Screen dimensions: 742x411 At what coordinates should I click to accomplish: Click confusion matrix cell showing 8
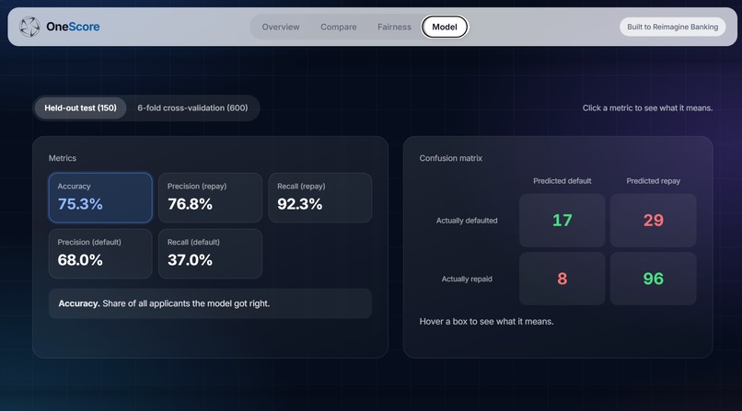pyautogui.click(x=562, y=279)
